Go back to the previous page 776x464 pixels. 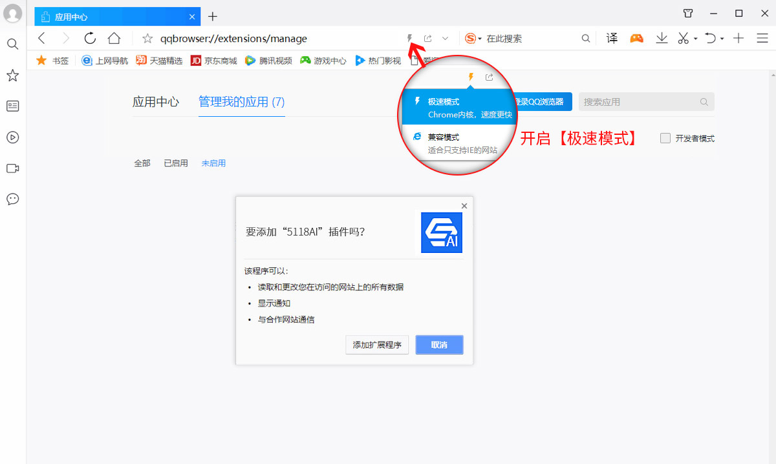[42, 38]
